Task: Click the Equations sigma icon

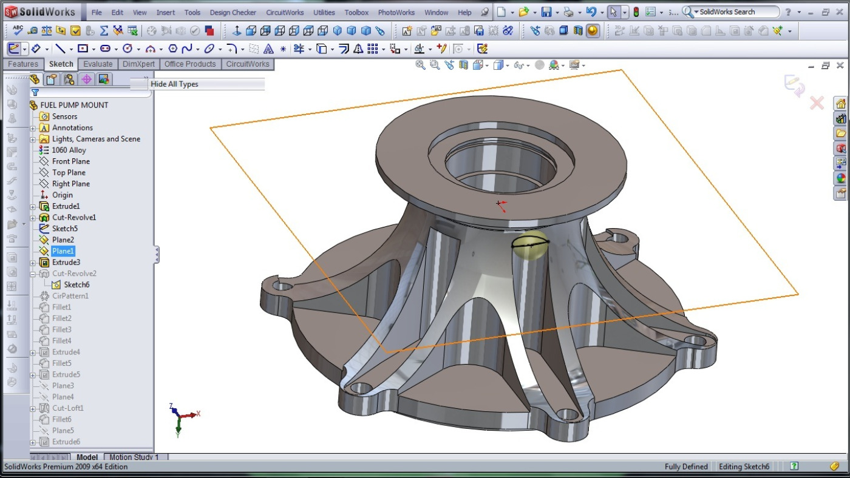Action: tap(104, 30)
